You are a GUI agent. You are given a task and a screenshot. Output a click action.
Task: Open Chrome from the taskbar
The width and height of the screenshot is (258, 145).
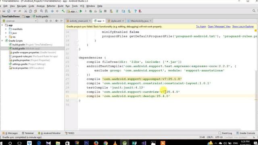(x=106, y=143)
